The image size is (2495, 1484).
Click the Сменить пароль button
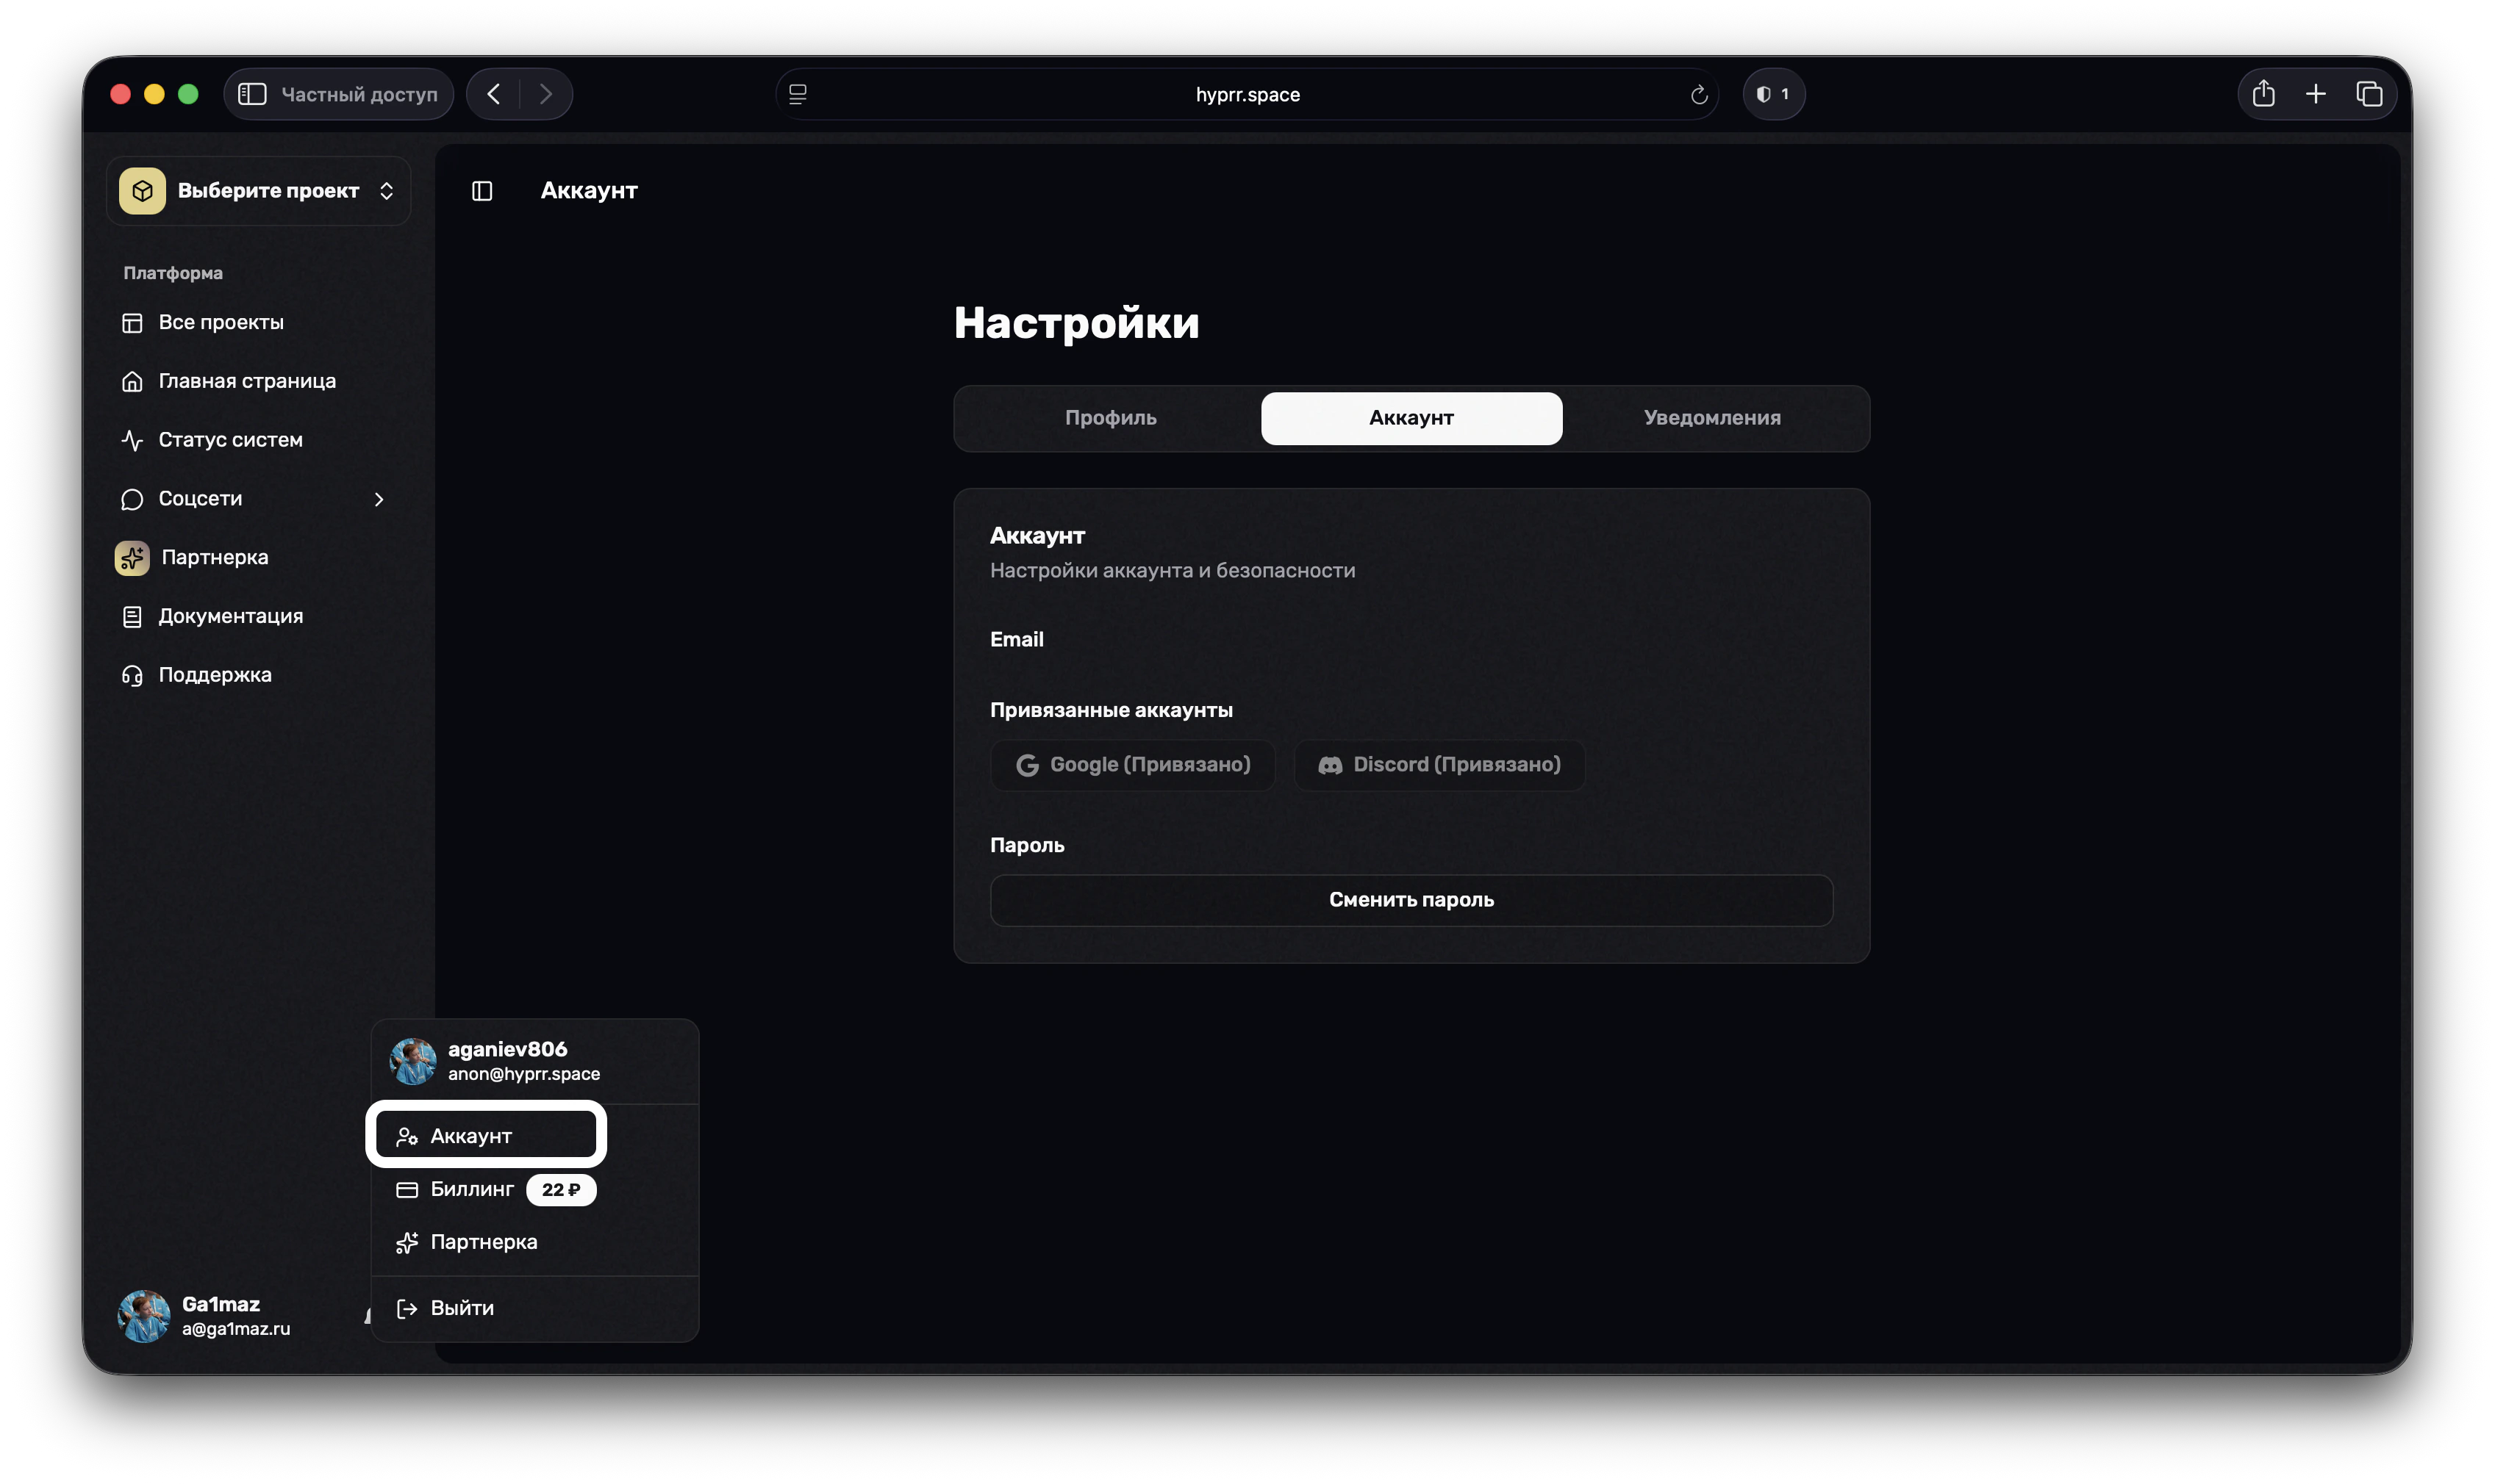1411,900
